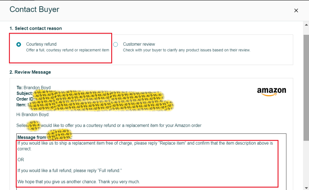Click the '2. Review Message' heading
This screenshot has height=190, width=309.
click(x=30, y=72)
